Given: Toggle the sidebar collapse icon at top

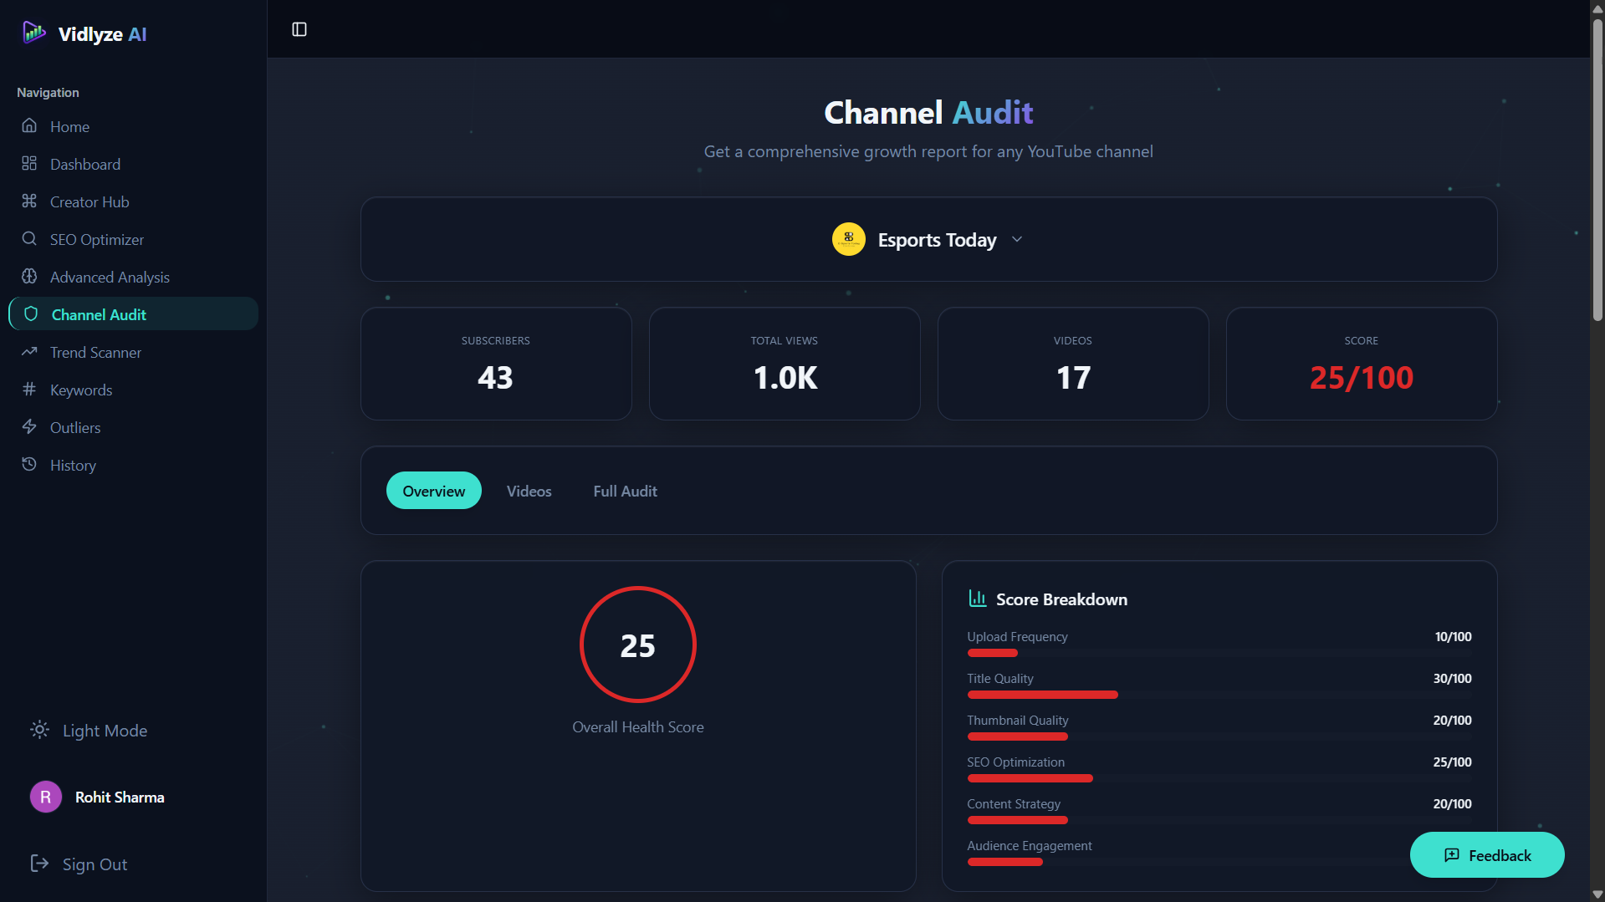Looking at the screenshot, I should tap(299, 28).
